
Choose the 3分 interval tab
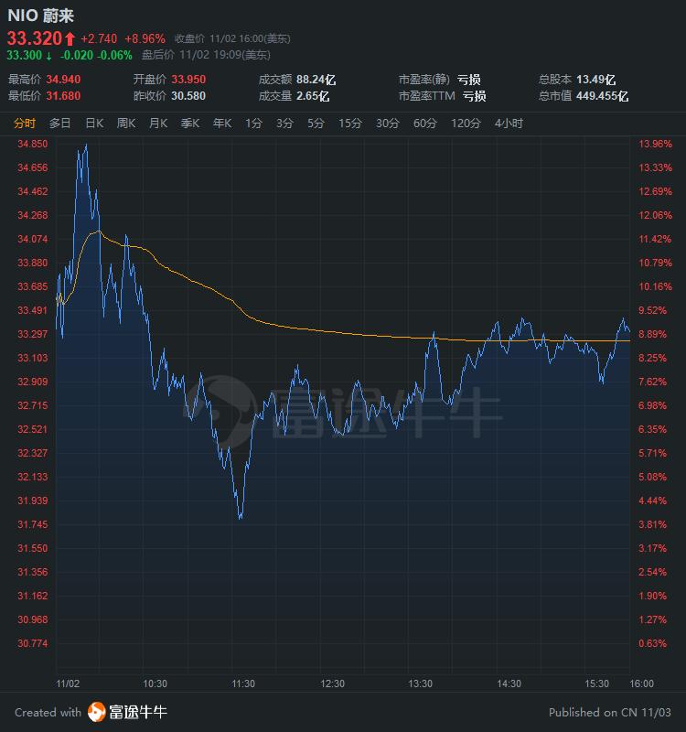(284, 124)
